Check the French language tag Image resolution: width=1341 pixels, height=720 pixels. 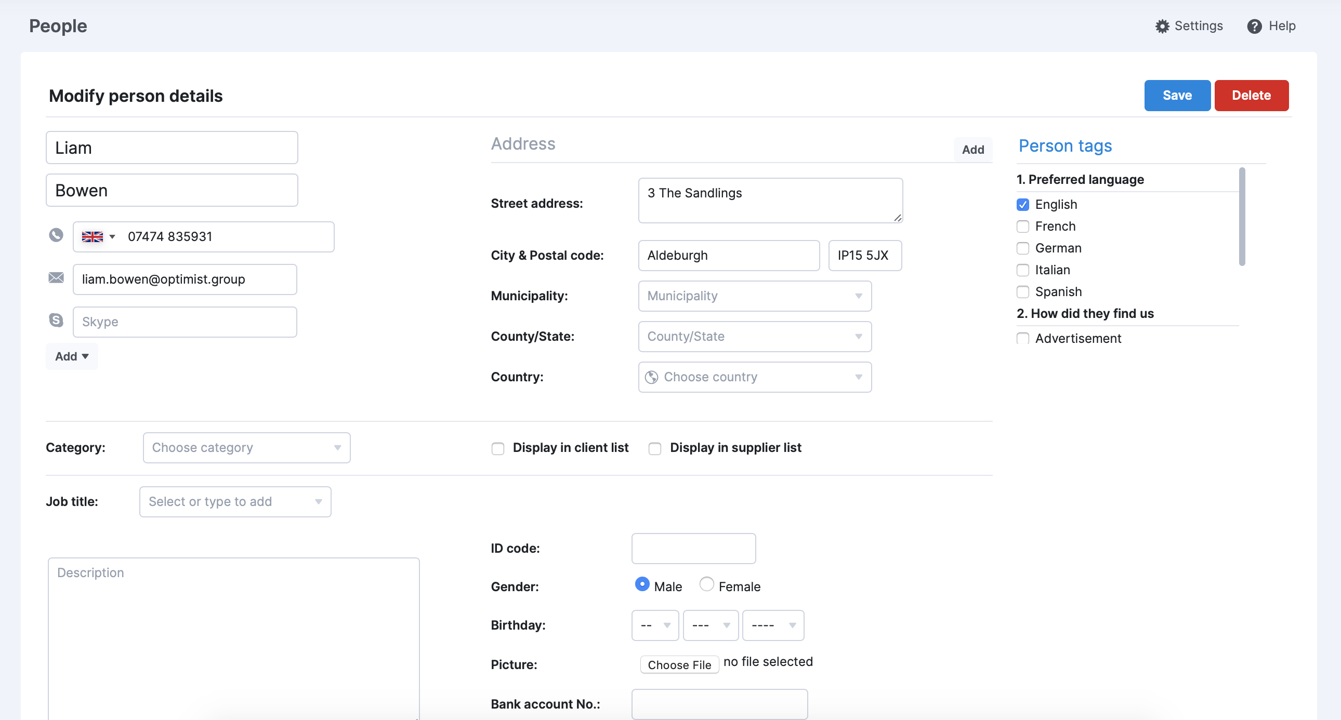click(1022, 226)
